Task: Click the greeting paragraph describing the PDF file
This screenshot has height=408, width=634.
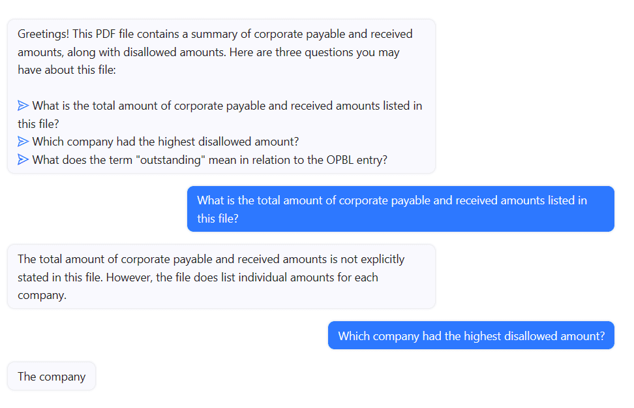Action: tap(215, 52)
